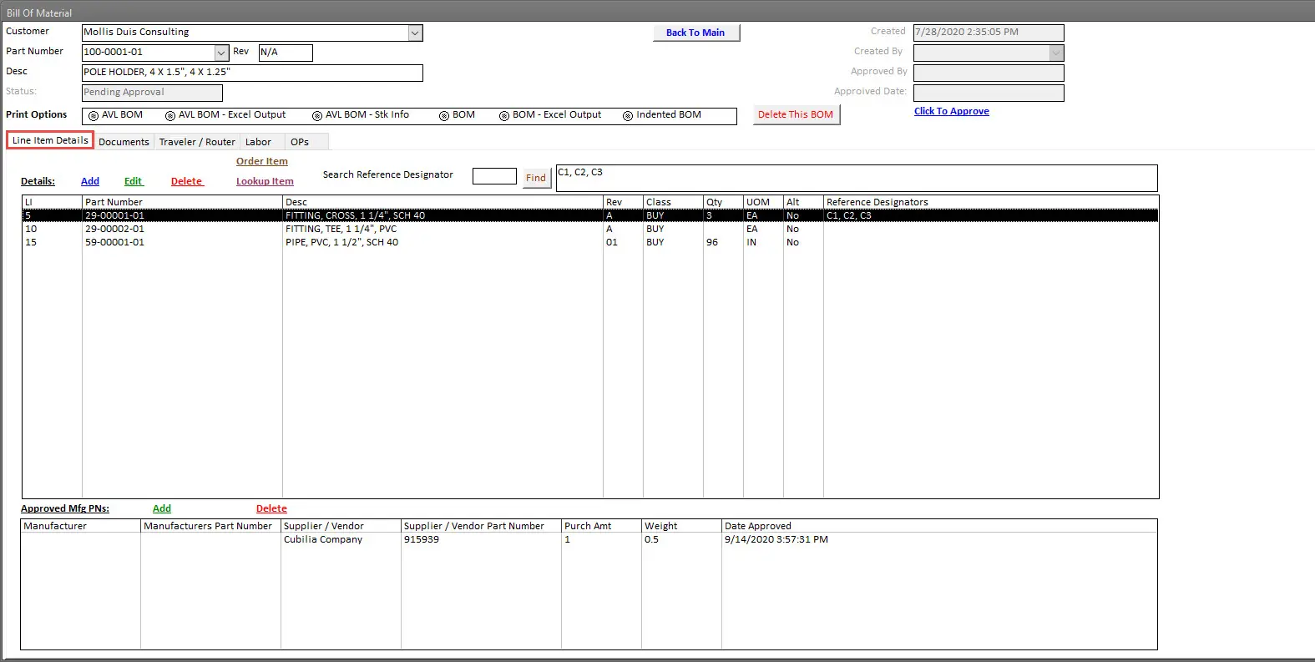Switch to the Labor tab

point(258,142)
